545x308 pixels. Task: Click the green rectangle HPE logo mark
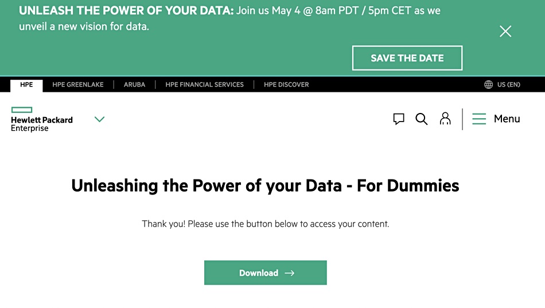22,110
